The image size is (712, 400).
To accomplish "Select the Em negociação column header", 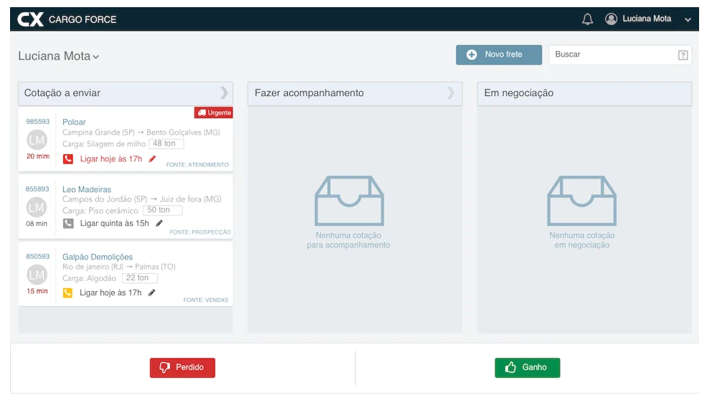I will tap(584, 93).
